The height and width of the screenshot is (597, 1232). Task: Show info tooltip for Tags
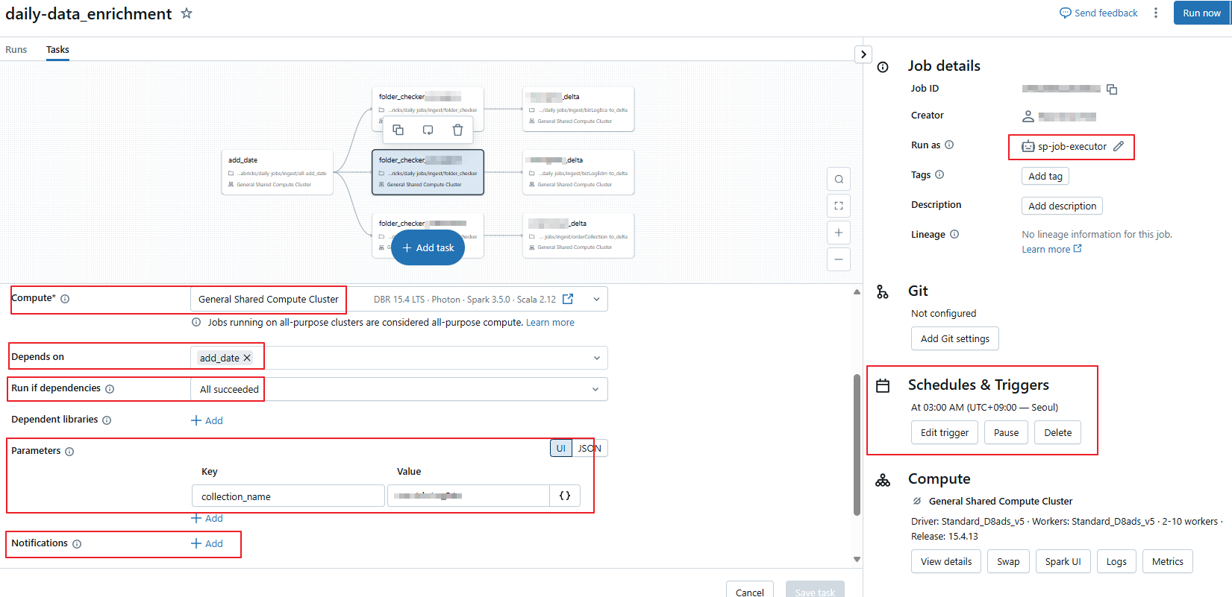(x=939, y=174)
